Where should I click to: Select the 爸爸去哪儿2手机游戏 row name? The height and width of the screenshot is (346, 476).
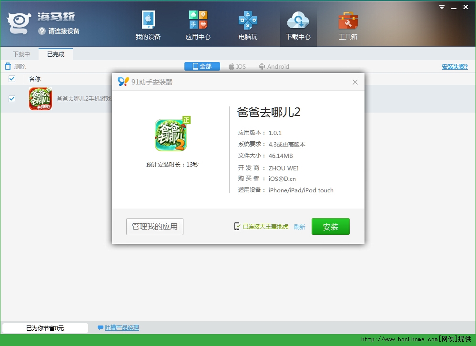tap(84, 98)
